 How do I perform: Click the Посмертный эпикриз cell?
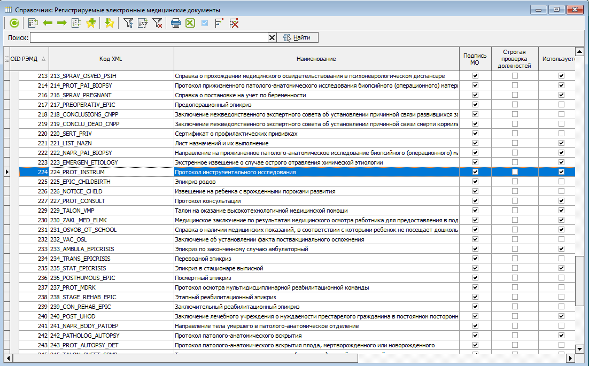(x=316, y=278)
